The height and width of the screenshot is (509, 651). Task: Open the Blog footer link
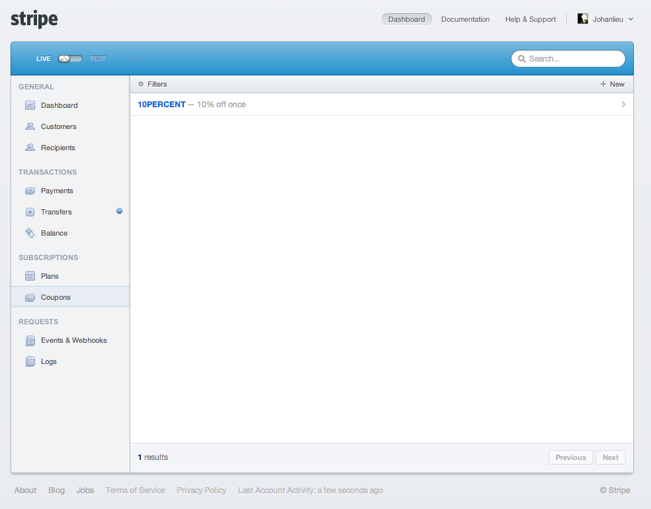pyautogui.click(x=56, y=490)
